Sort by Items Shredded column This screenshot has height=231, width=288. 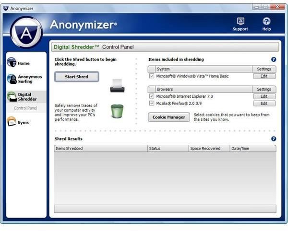(x=101, y=148)
